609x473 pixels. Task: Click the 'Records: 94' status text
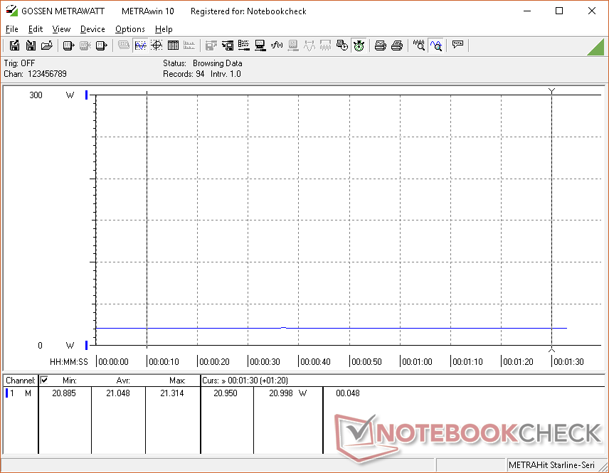[x=184, y=74]
